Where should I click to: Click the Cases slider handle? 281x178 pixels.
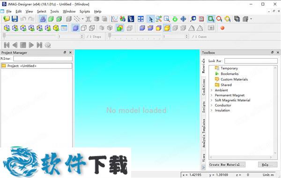110,36
